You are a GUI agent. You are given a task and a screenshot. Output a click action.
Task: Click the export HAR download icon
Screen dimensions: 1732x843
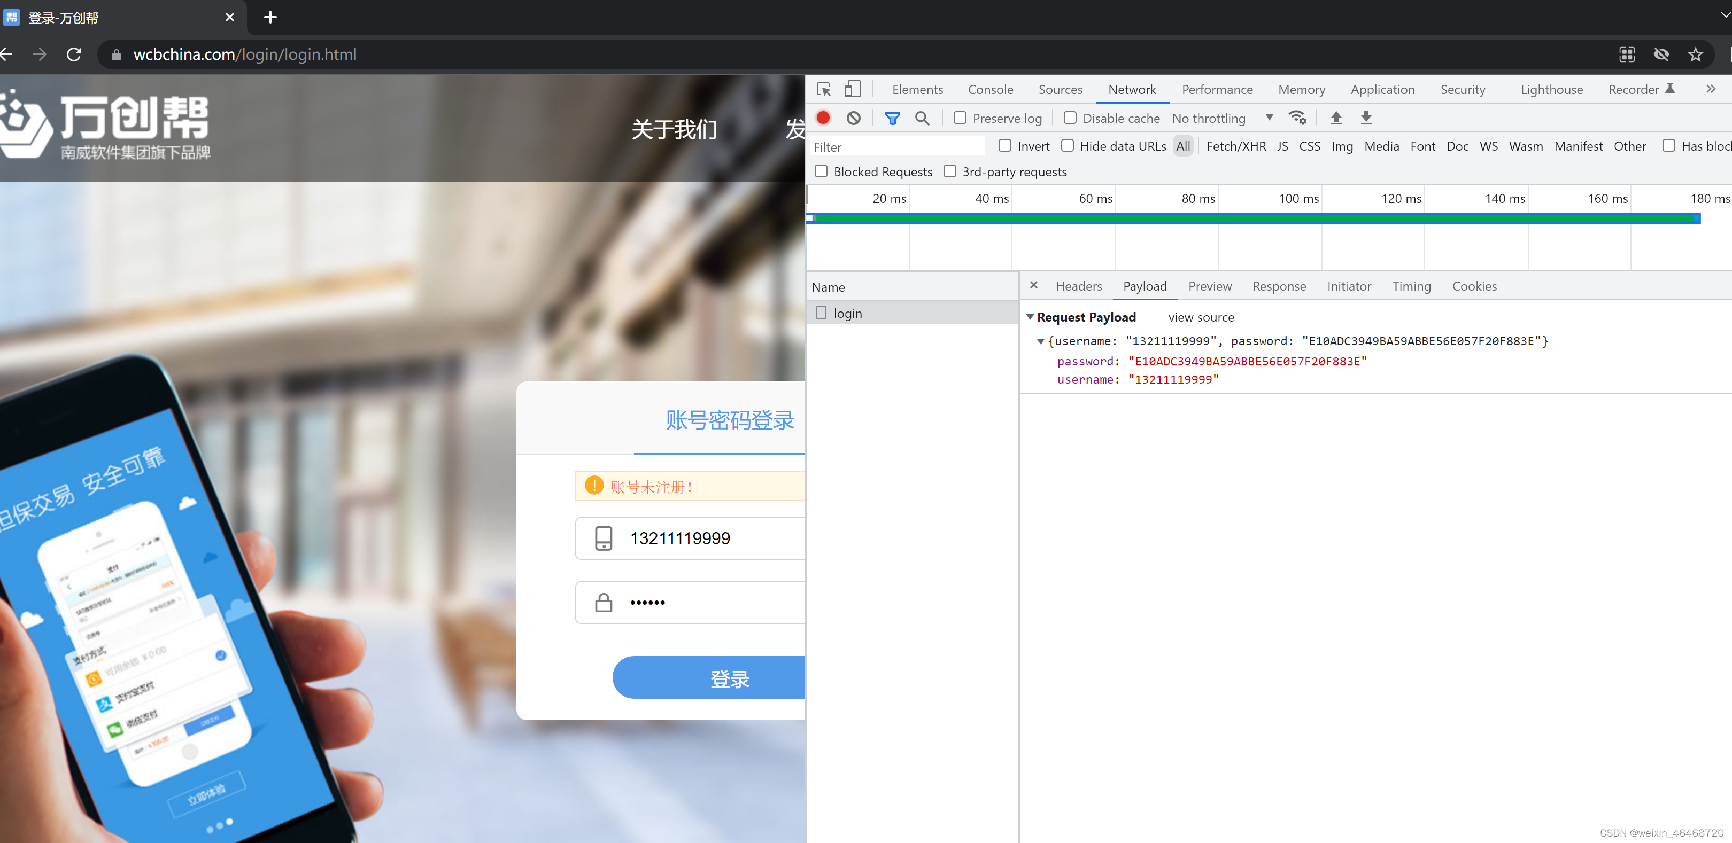tap(1366, 118)
